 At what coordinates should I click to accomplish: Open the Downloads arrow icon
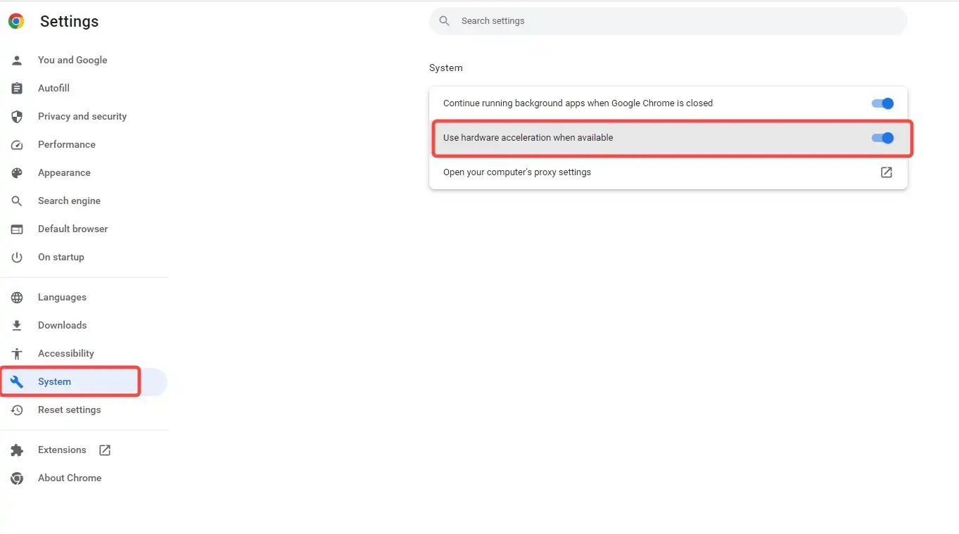(x=16, y=325)
